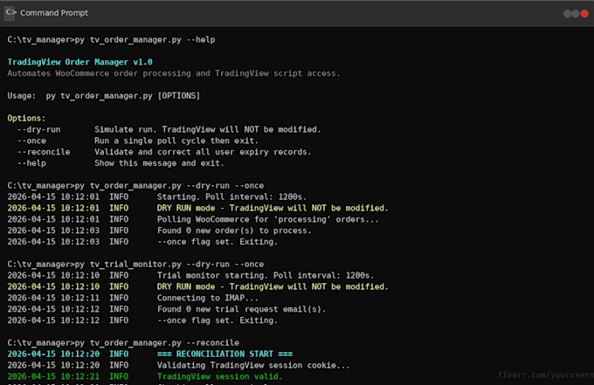The height and width of the screenshot is (385, 594).
Task: Select the 'py tv_order_manager.py --reconcile' command
Action: tap(157, 343)
